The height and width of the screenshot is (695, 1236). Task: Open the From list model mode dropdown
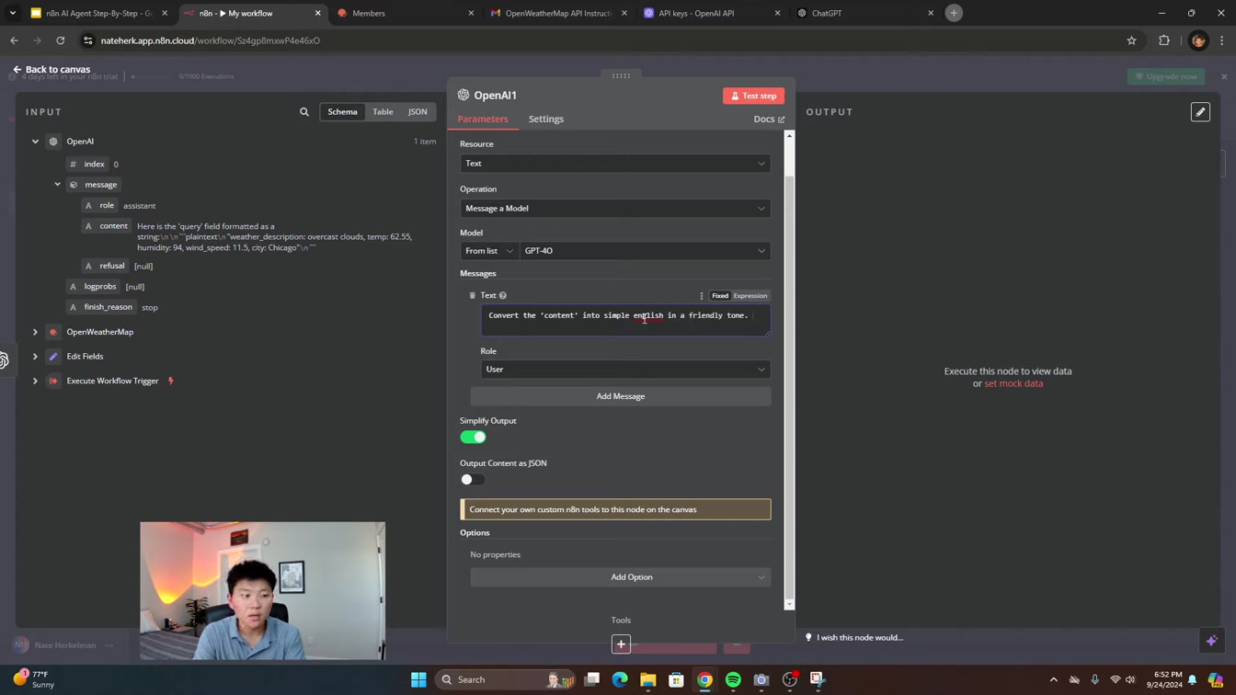click(489, 251)
